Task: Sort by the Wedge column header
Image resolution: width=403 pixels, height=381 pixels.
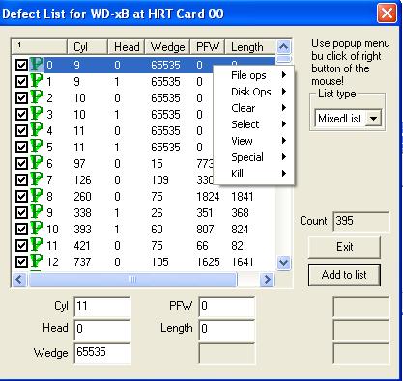Action: click(x=167, y=47)
